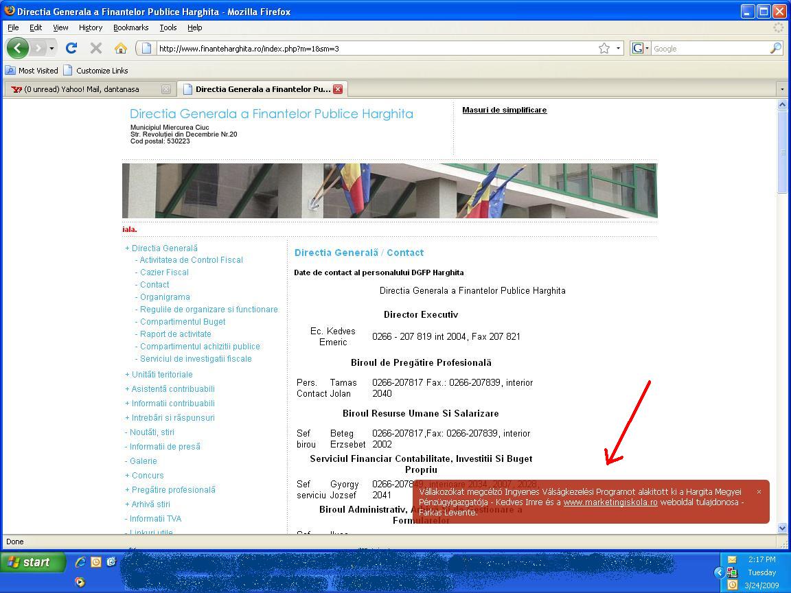Open the Edit menu

click(35, 27)
